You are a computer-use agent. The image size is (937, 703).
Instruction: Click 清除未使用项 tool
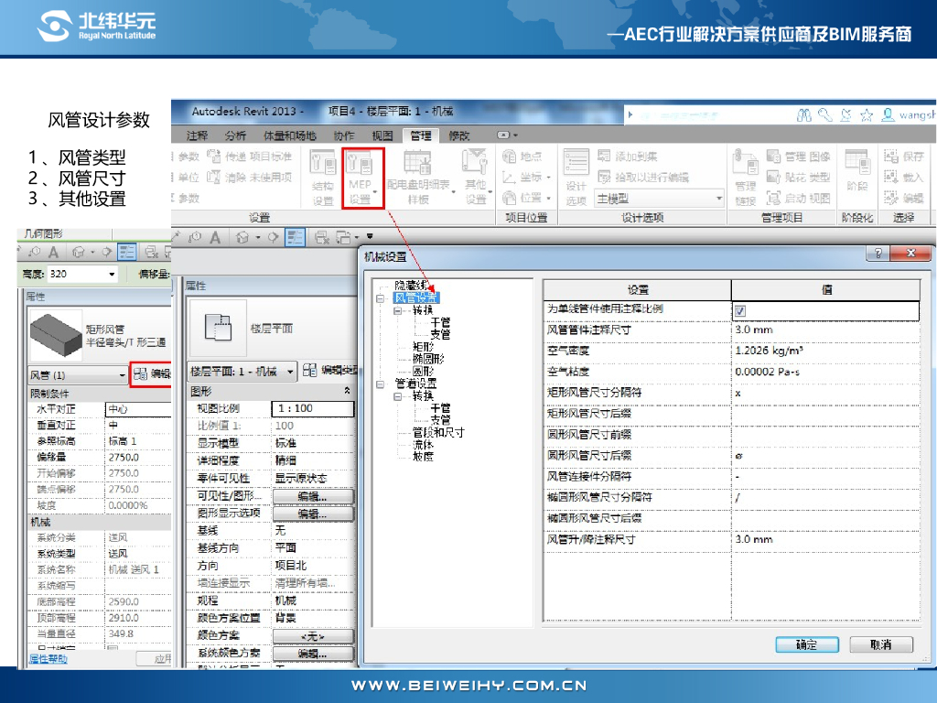[249, 177]
